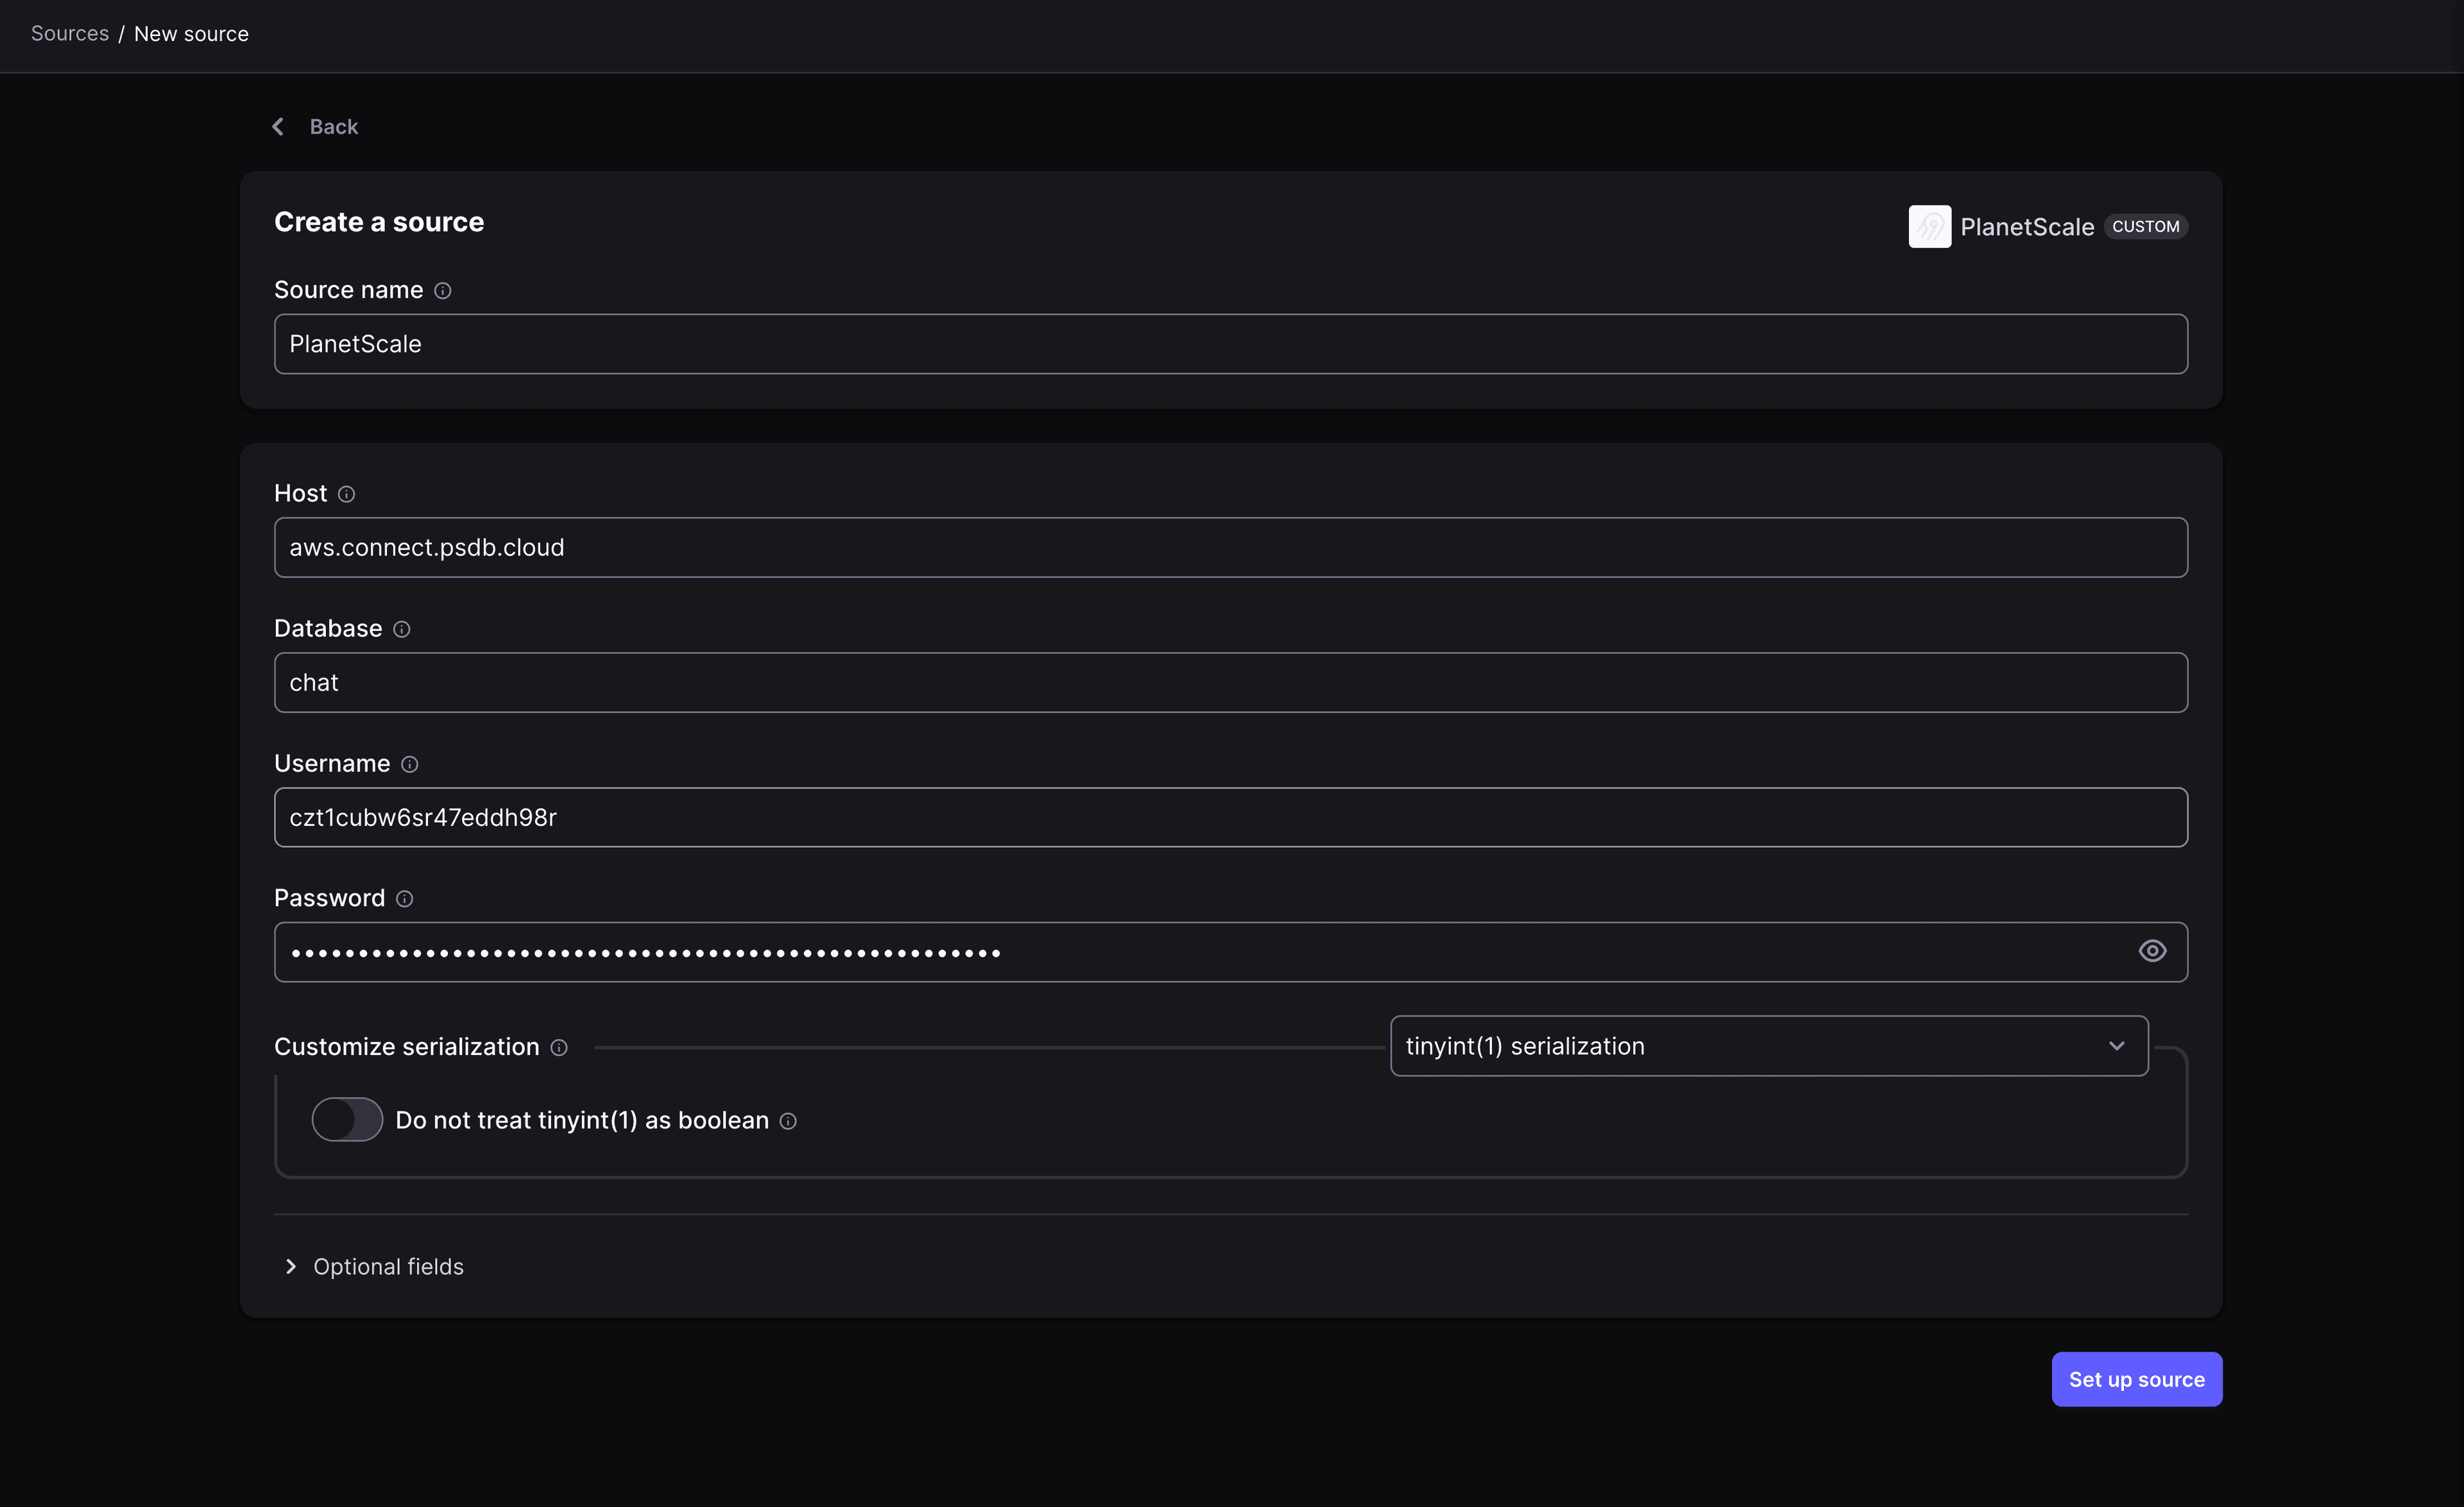Expand the Optional fields section

374,1267
